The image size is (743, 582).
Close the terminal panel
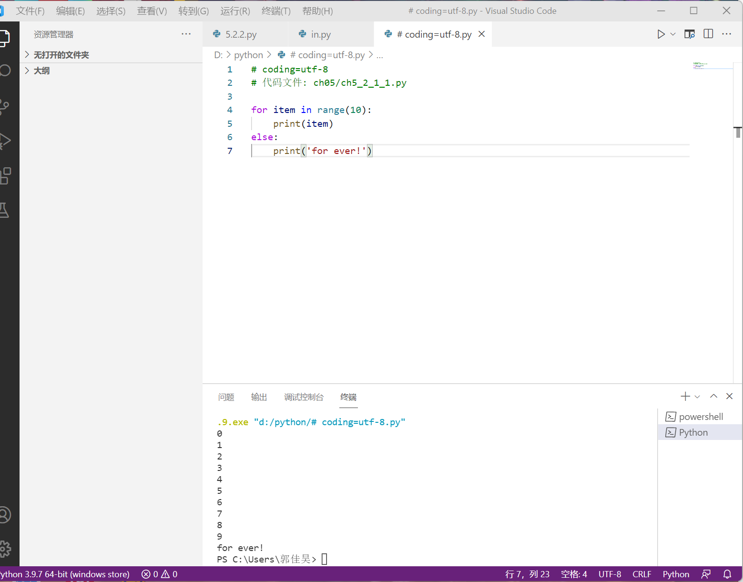point(729,396)
